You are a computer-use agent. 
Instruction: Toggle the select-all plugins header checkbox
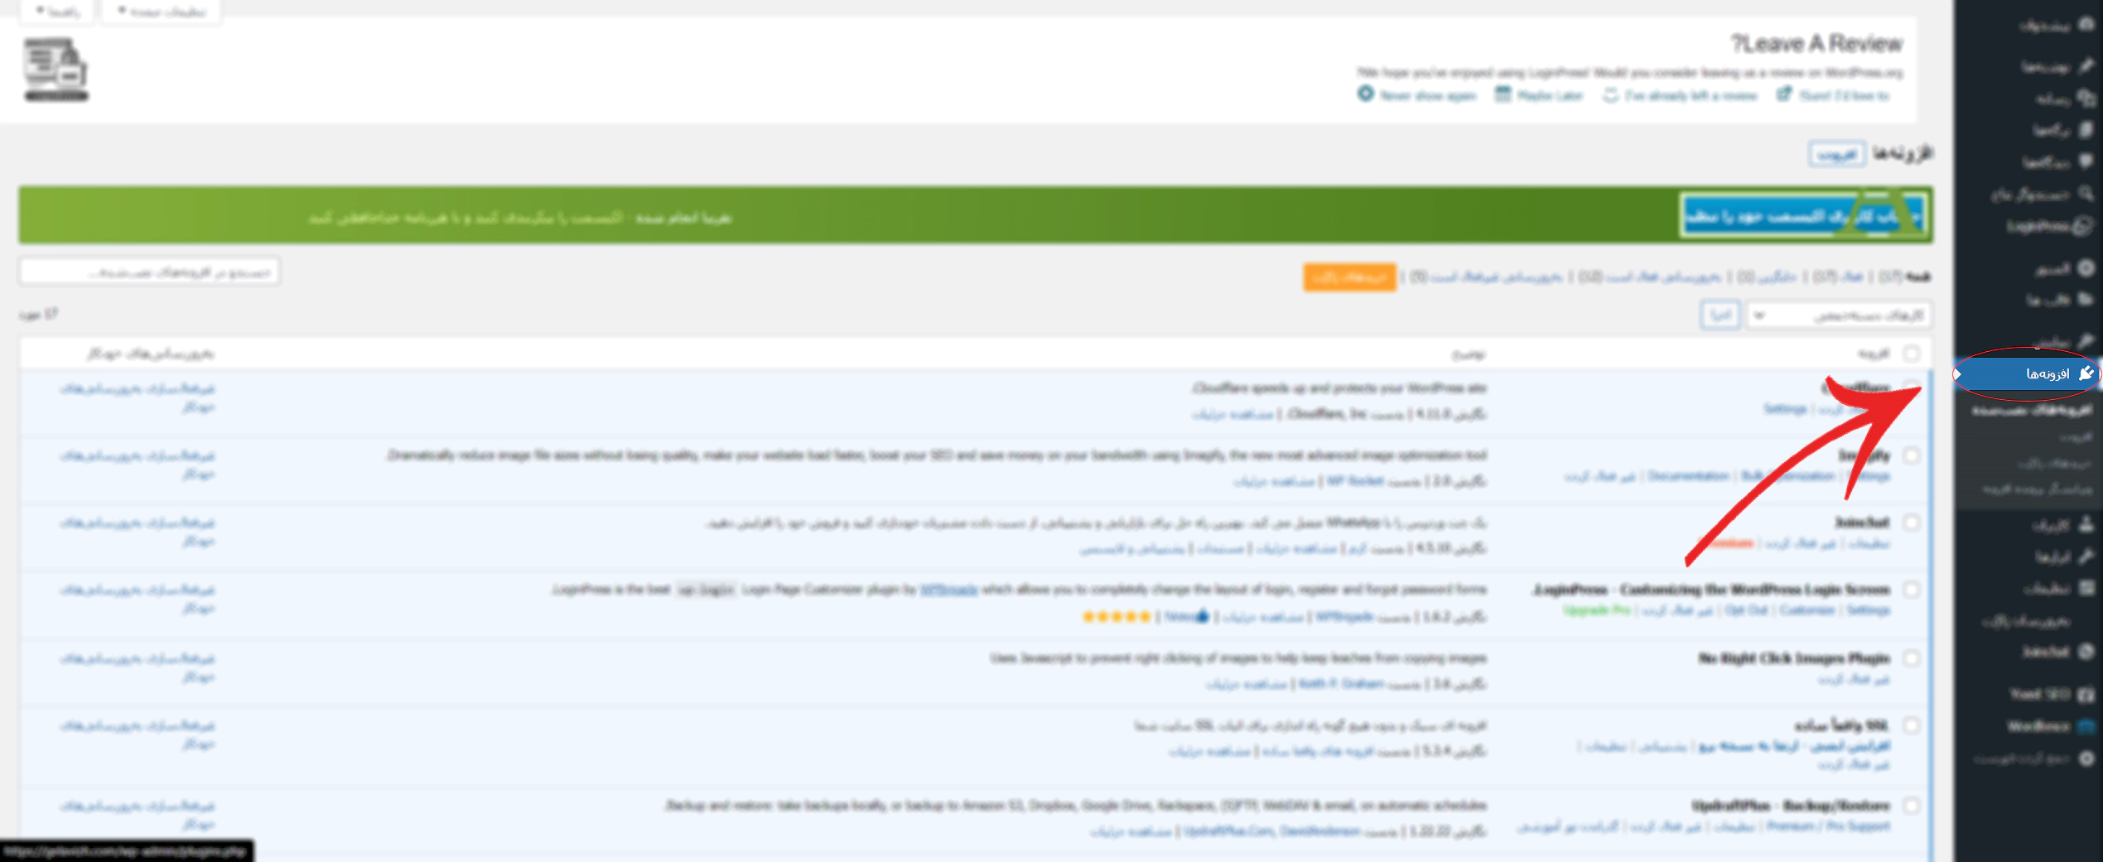pos(1911,354)
